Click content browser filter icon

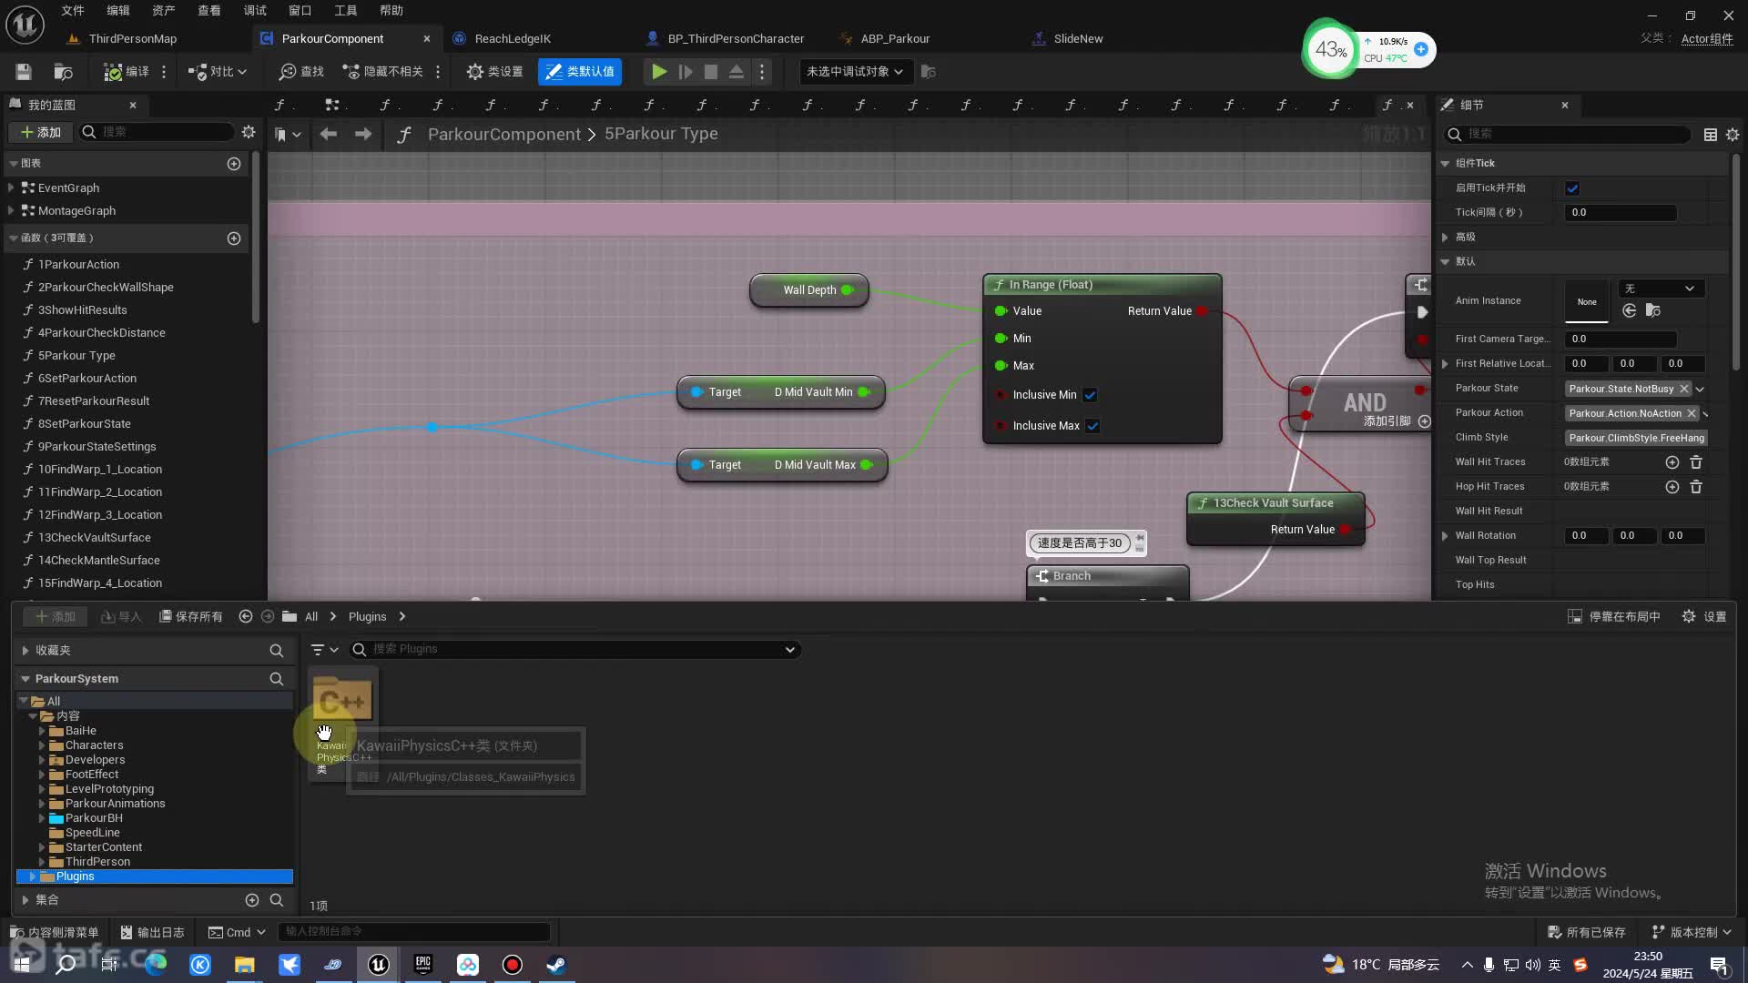324,649
